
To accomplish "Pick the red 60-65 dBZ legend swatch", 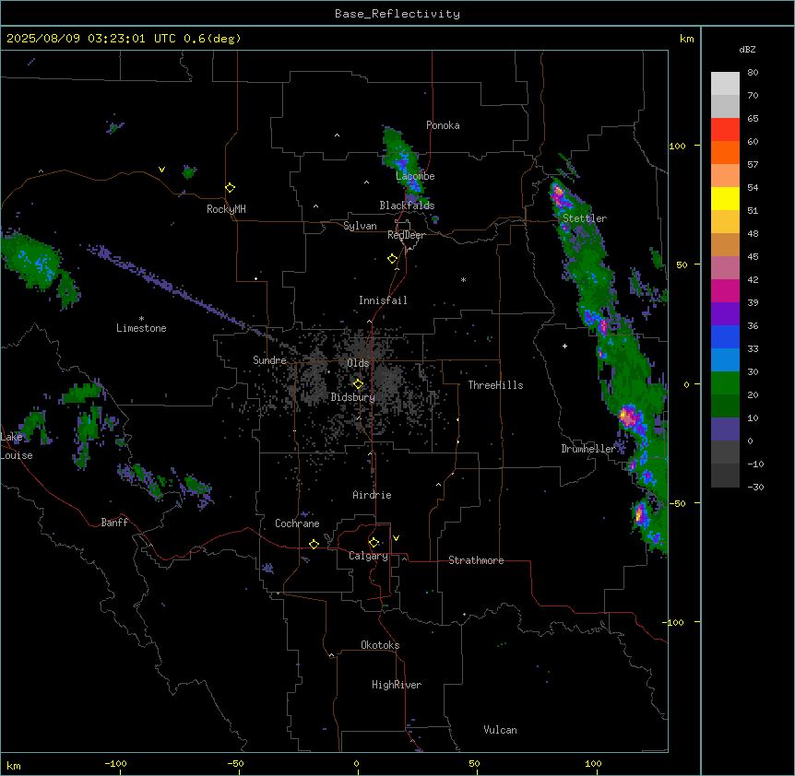I will click(725, 130).
